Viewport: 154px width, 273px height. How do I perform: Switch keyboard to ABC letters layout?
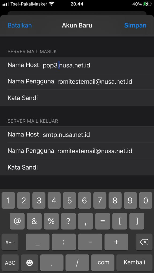[10, 263]
